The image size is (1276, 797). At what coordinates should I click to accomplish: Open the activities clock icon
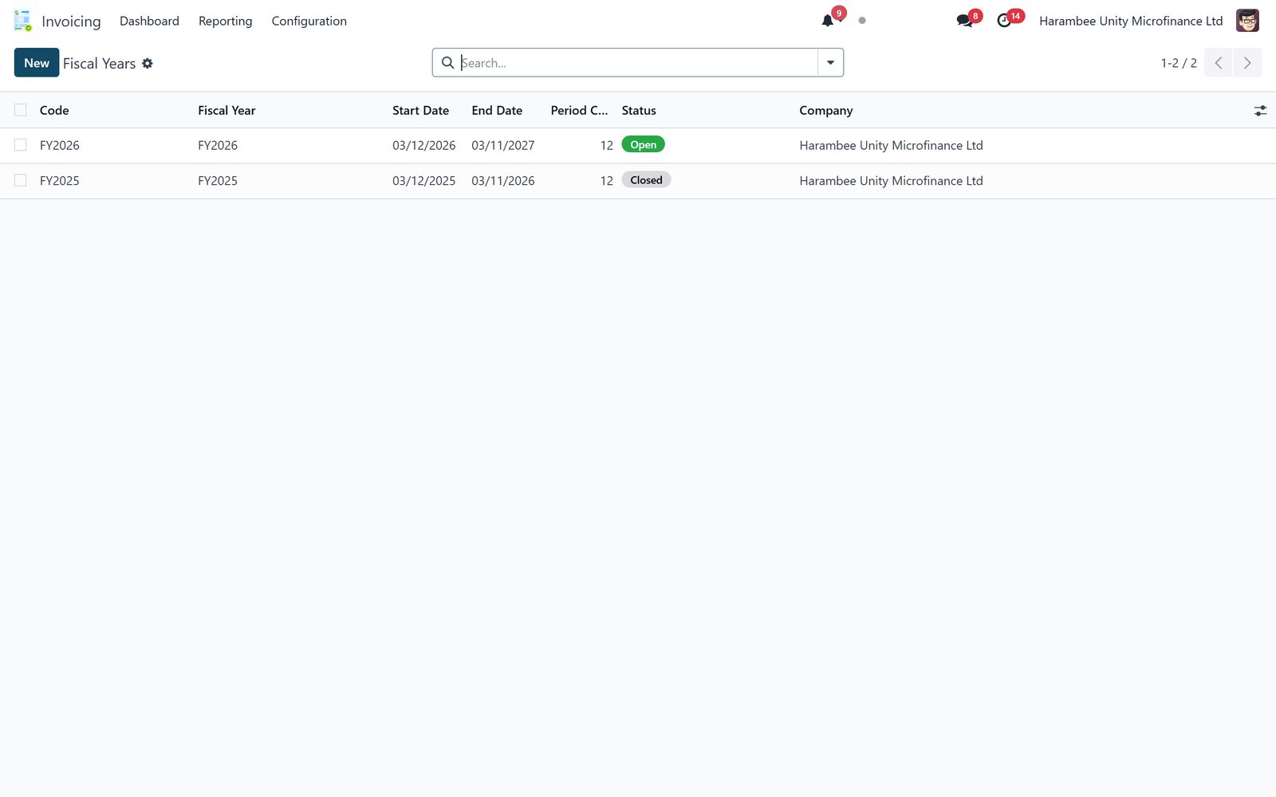tap(1004, 21)
